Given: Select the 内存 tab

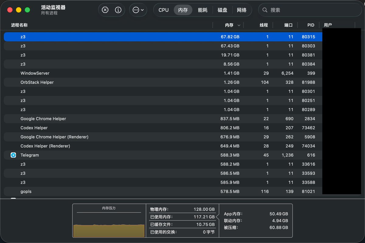Looking at the screenshot, I should [x=183, y=10].
